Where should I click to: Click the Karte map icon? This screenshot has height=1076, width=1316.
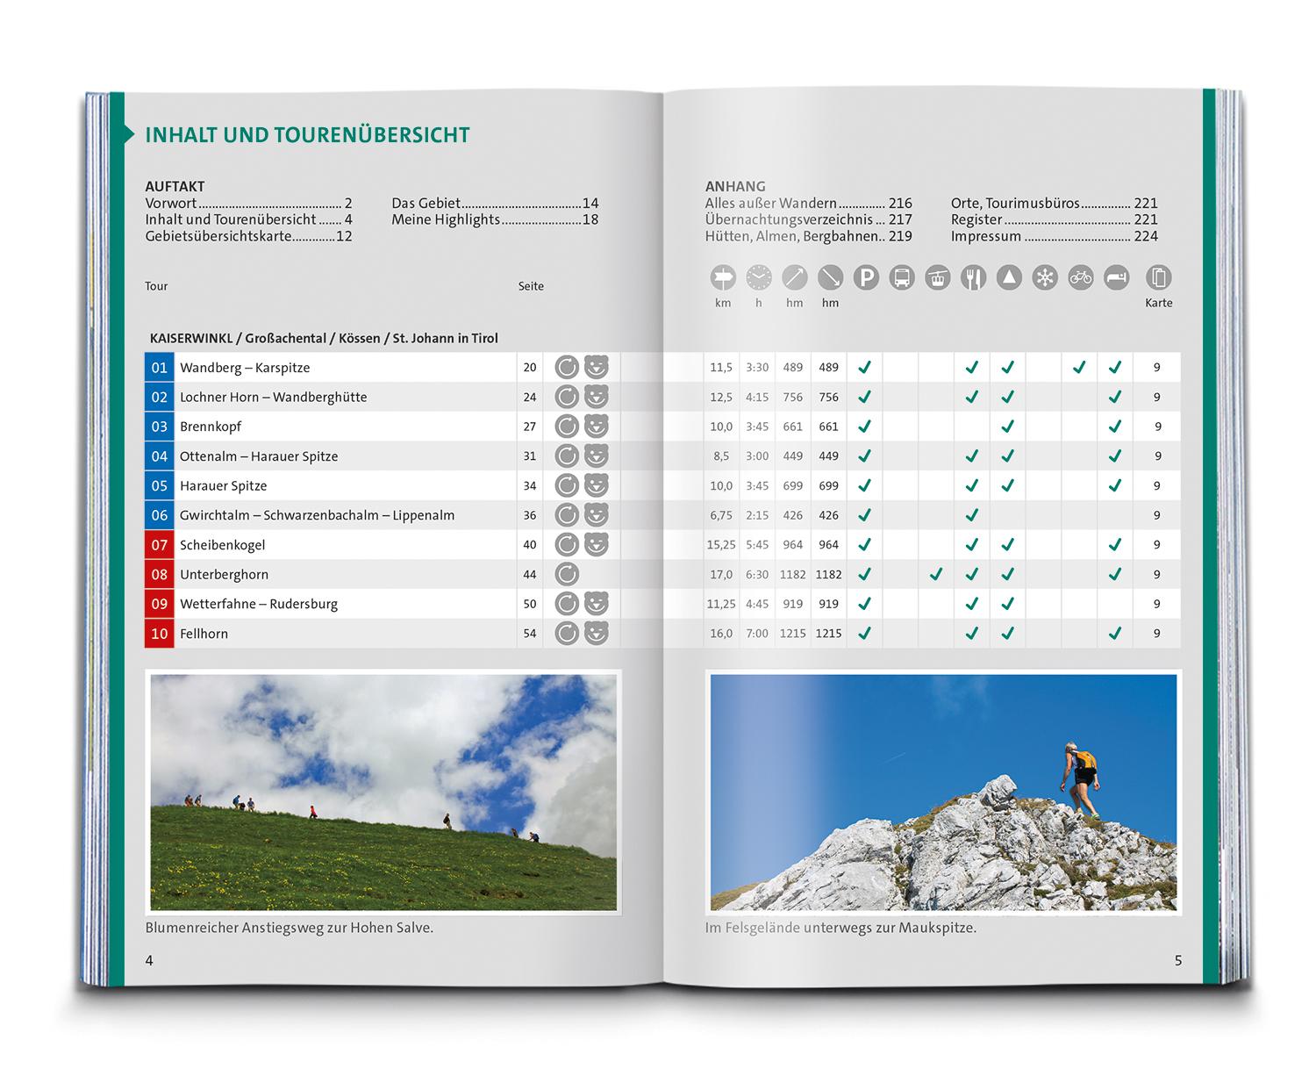(1159, 278)
